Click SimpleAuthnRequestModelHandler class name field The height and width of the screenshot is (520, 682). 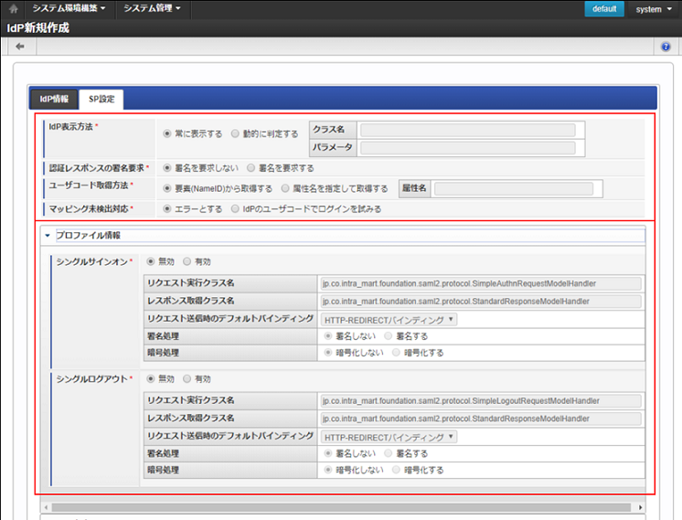click(x=481, y=283)
